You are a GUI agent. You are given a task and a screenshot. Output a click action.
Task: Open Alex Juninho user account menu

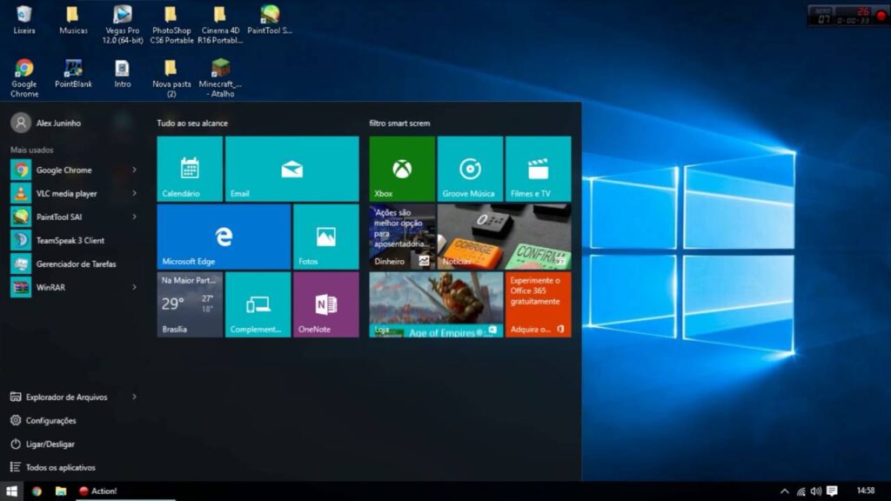(x=47, y=123)
